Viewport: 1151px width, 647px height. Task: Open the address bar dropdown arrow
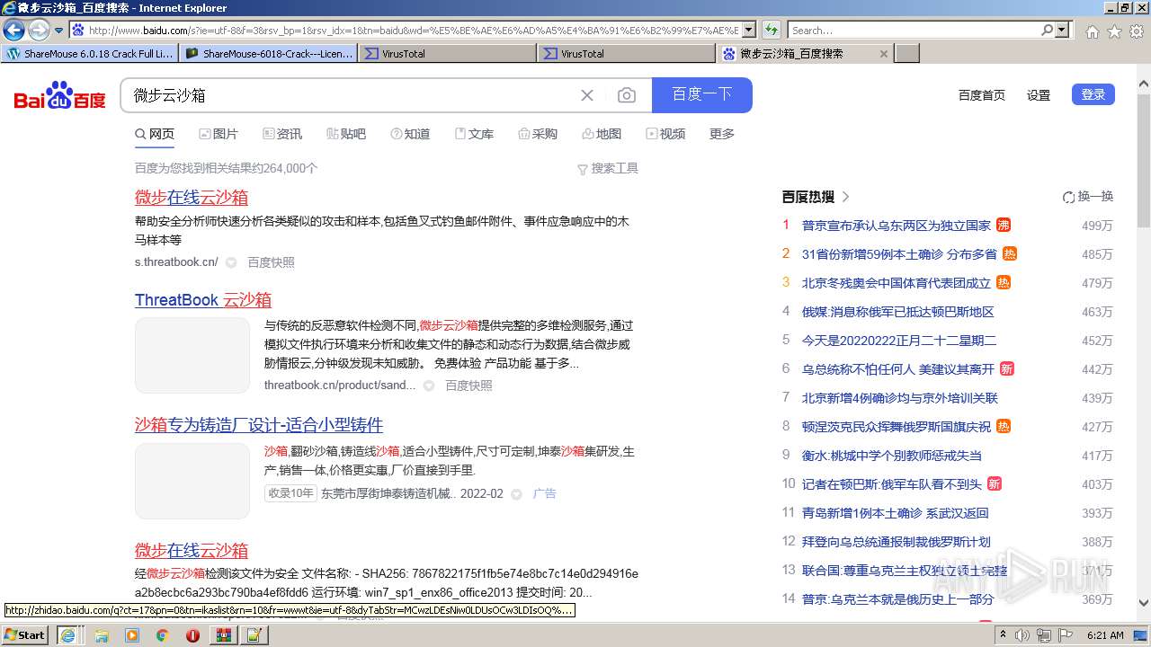point(749,30)
